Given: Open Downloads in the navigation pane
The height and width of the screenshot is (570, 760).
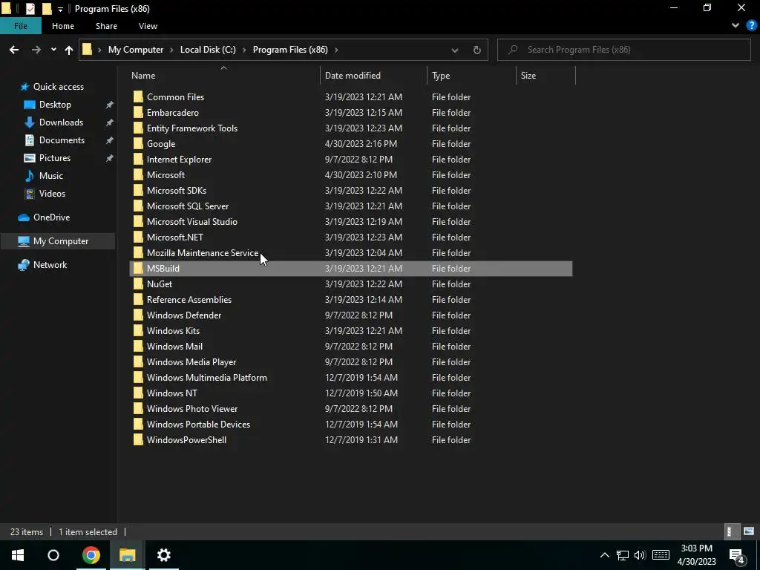Looking at the screenshot, I should 61,122.
